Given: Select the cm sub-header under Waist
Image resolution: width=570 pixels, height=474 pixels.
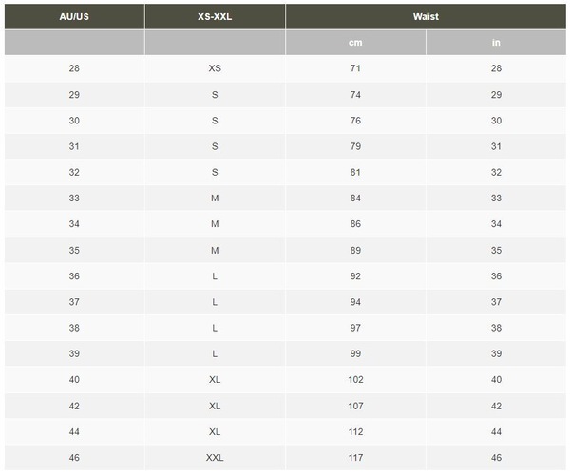Looking at the screenshot, I should coord(355,43).
